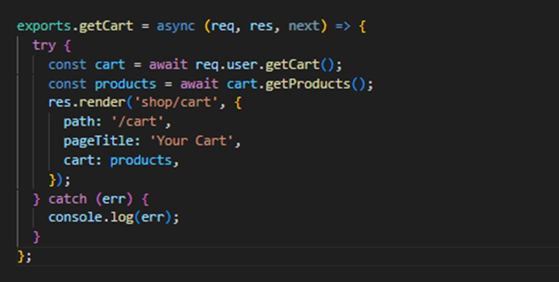This screenshot has height=282, width=559.
Task: Click the '/cart' string value
Action: 138,122
